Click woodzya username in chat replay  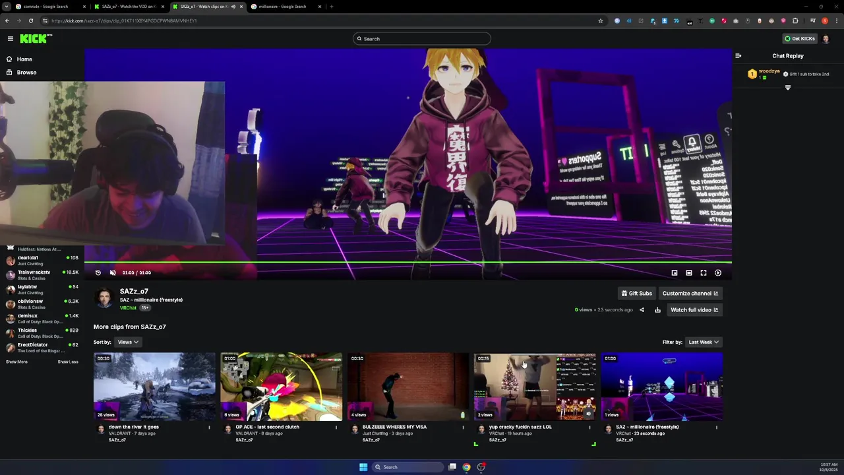point(769,71)
